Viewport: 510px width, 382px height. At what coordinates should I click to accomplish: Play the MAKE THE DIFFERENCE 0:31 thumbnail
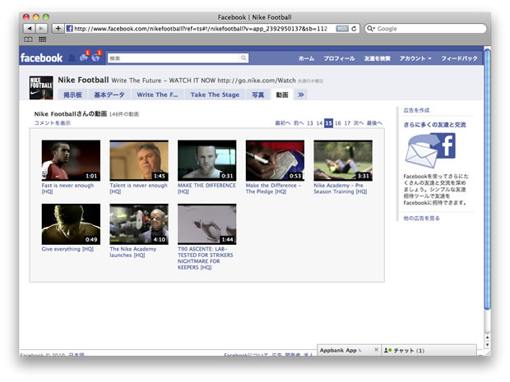pyautogui.click(x=206, y=160)
